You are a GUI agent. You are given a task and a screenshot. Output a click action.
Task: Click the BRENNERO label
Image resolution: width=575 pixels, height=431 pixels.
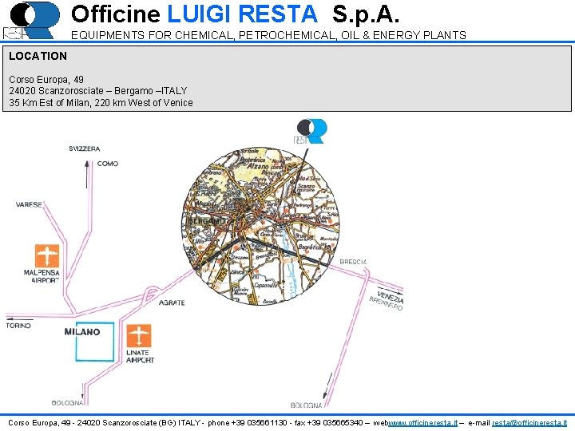click(x=386, y=304)
